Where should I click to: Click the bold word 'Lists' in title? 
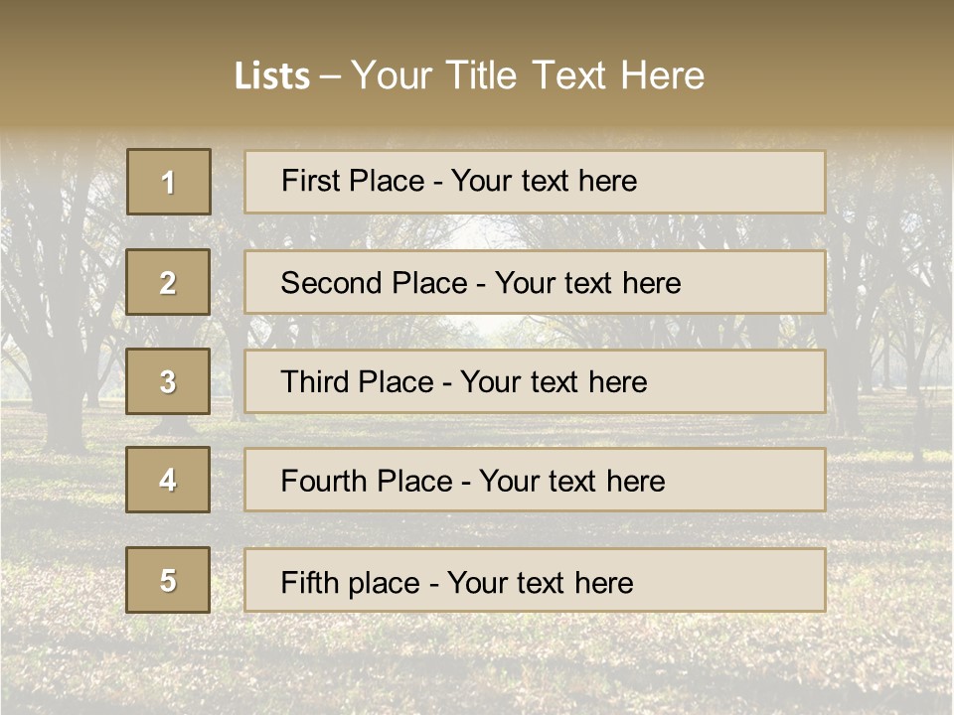272,76
